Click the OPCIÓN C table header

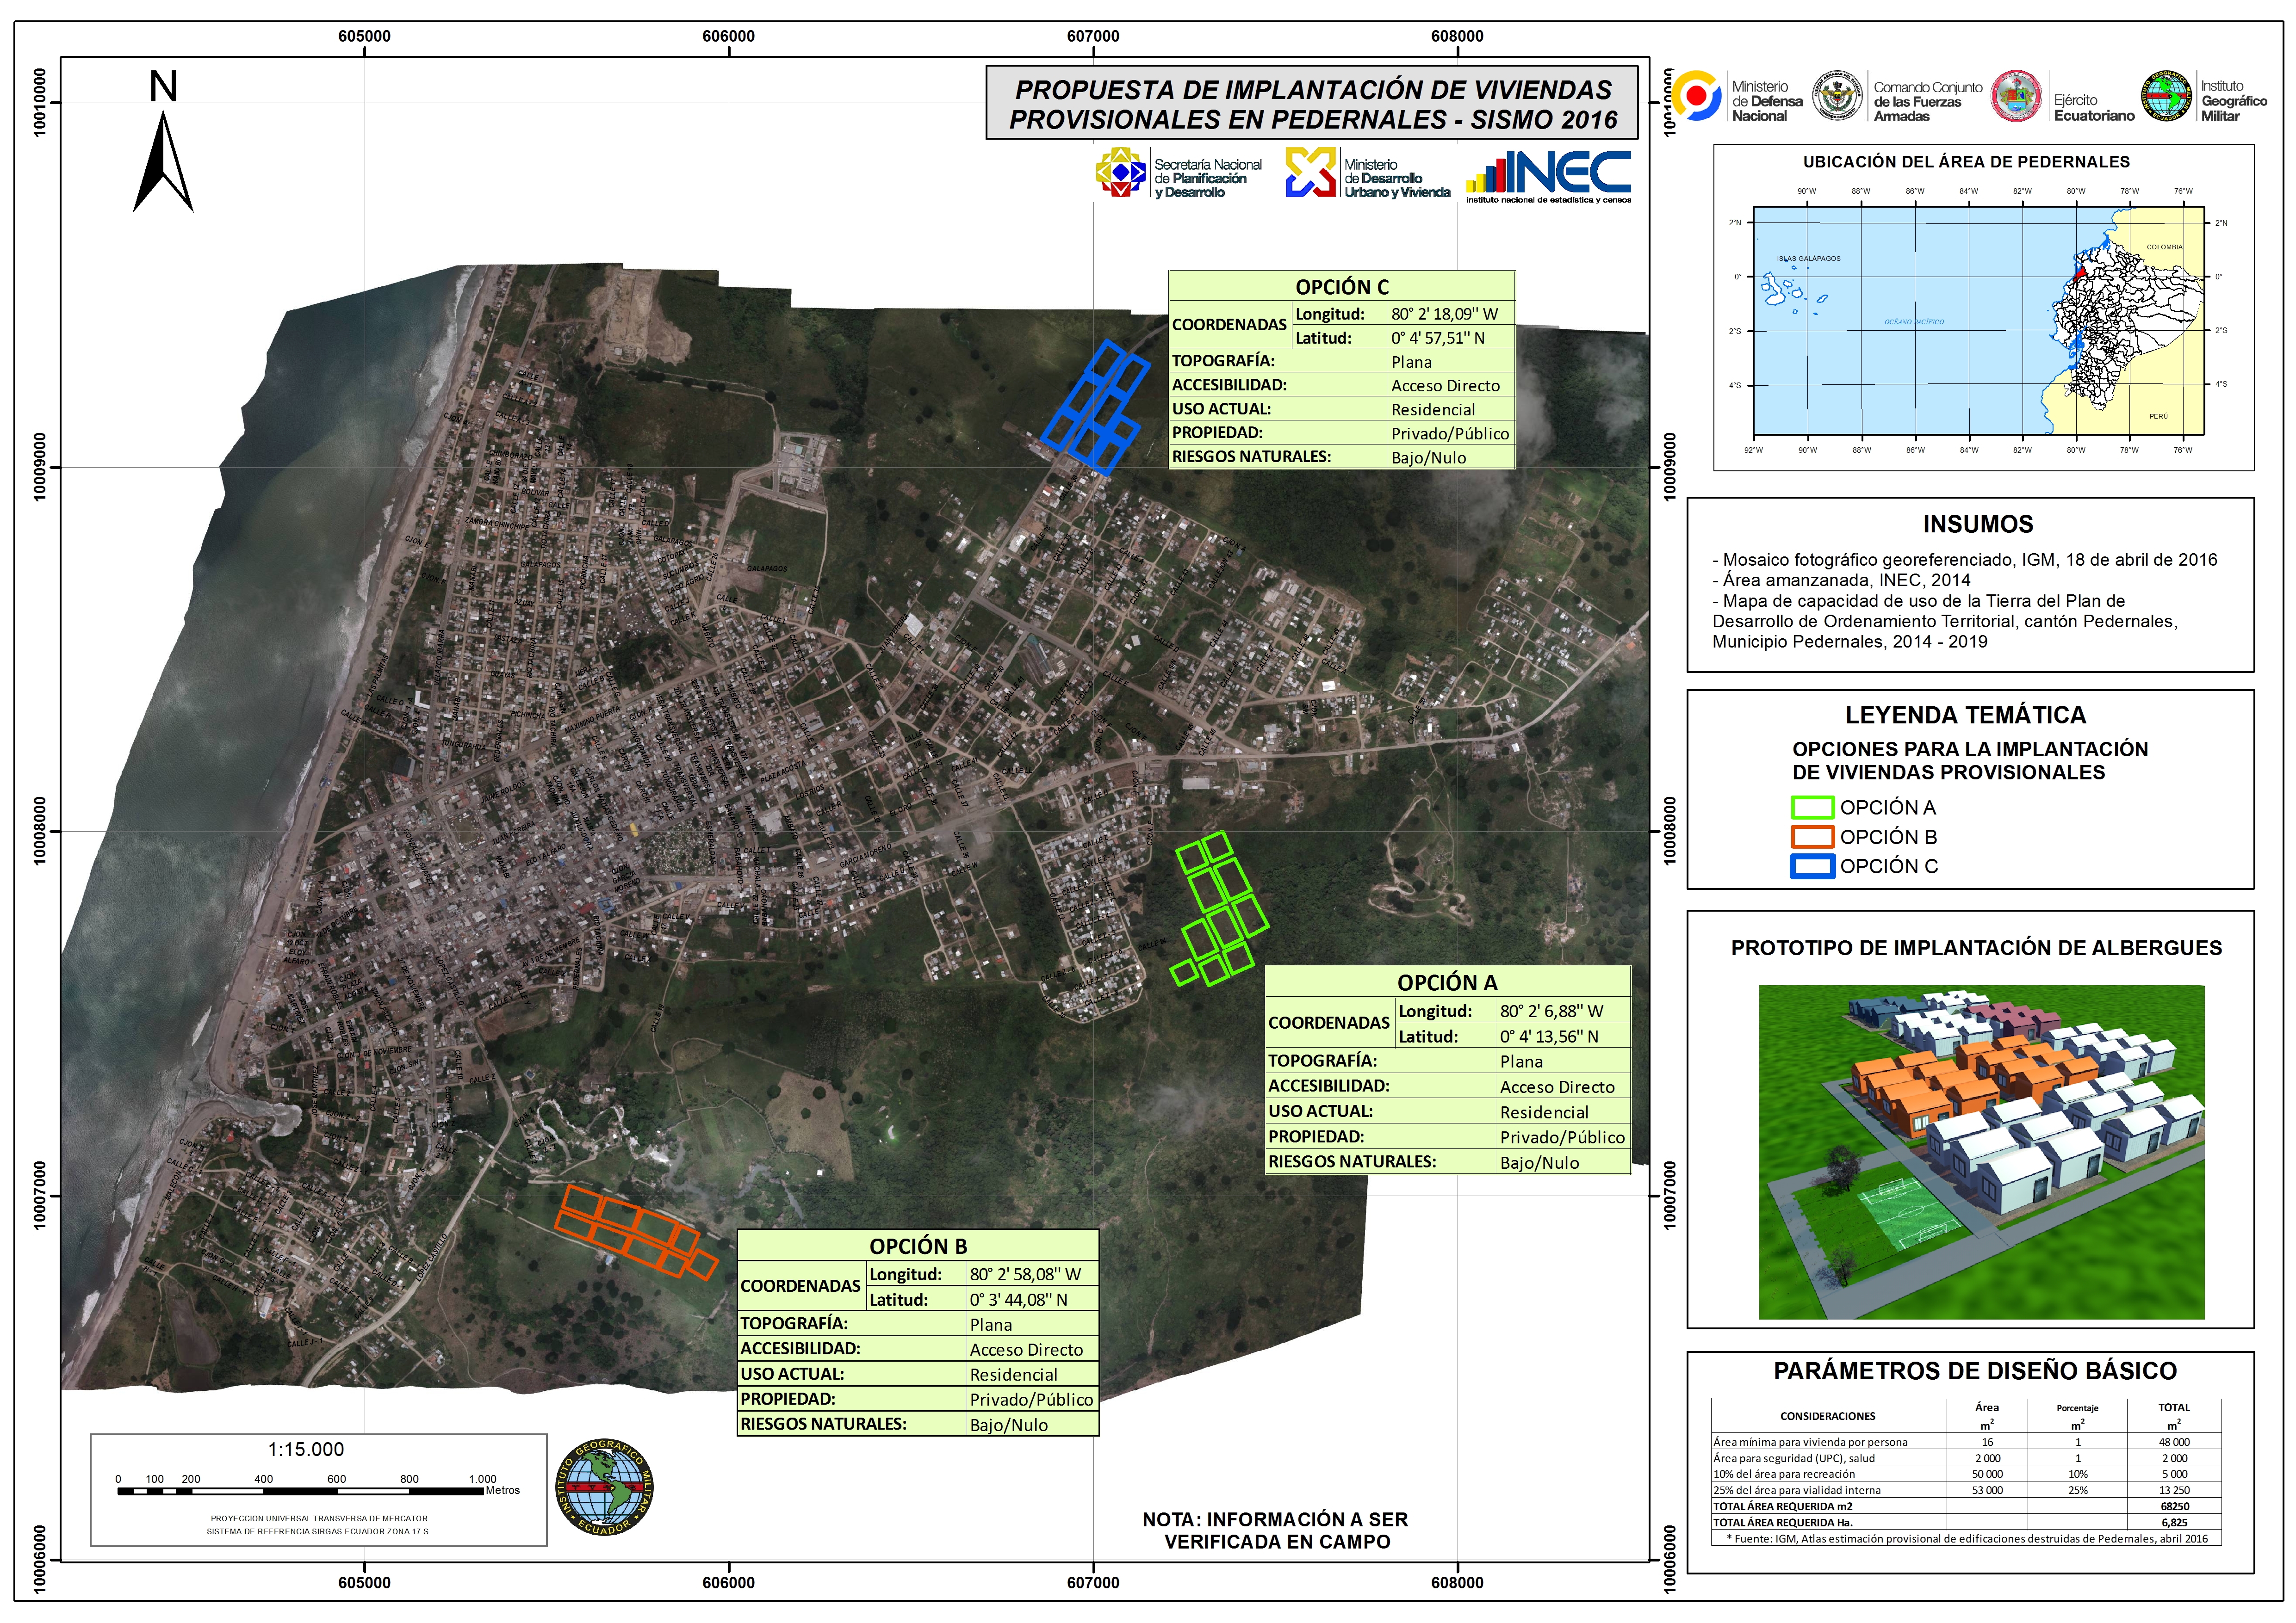[x=1341, y=287]
